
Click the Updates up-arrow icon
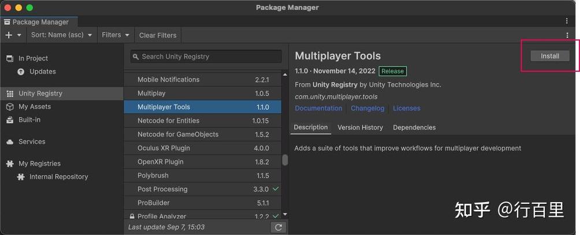click(21, 72)
